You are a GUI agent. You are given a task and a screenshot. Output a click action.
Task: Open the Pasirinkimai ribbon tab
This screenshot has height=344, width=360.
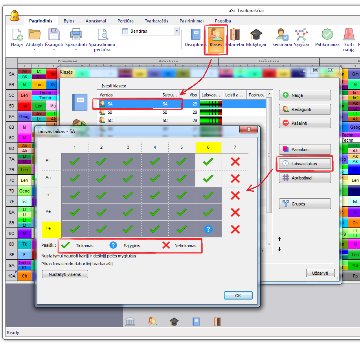coord(191,21)
